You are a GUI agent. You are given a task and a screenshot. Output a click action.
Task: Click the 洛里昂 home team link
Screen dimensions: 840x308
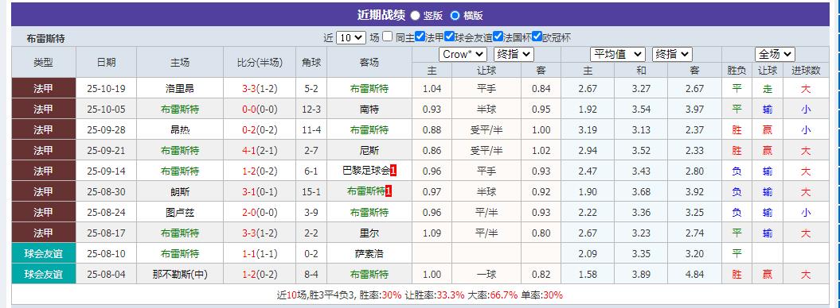(179, 89)
